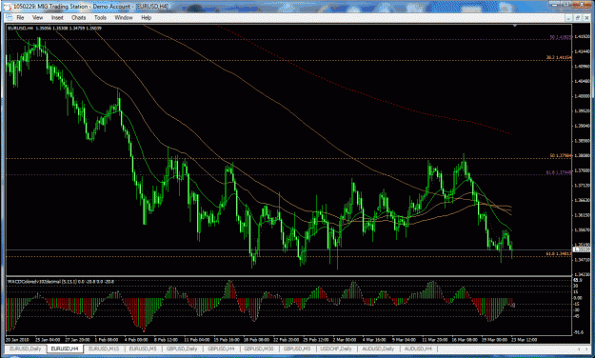Open the Help menu
This screenshot has height=358, width=595.
146,17
